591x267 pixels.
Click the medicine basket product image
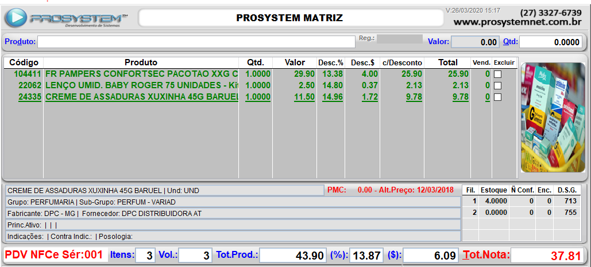tap(553, 117)
